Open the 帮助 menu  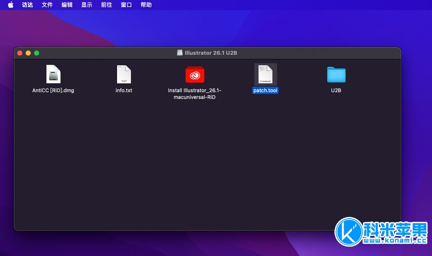146,5
